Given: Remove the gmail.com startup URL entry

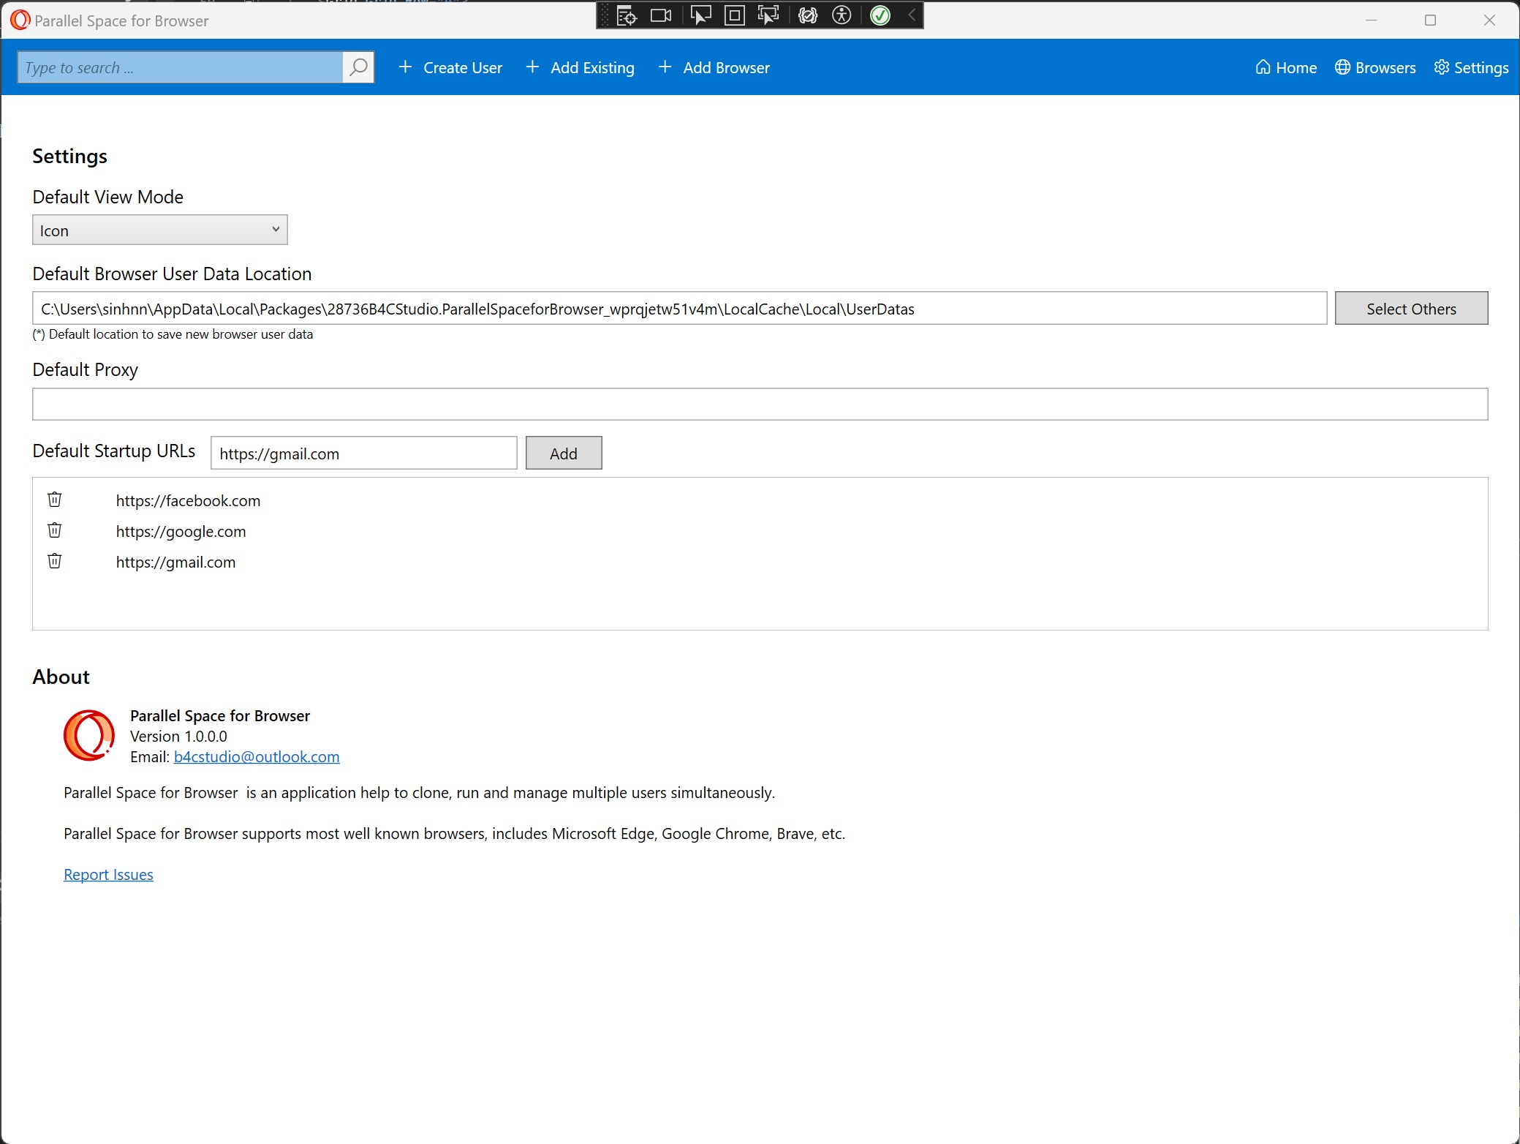Looking at the screenshot, I should [55, 561].
